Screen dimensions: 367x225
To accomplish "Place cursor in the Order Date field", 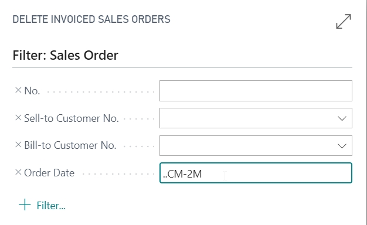I will coord(256,173).
